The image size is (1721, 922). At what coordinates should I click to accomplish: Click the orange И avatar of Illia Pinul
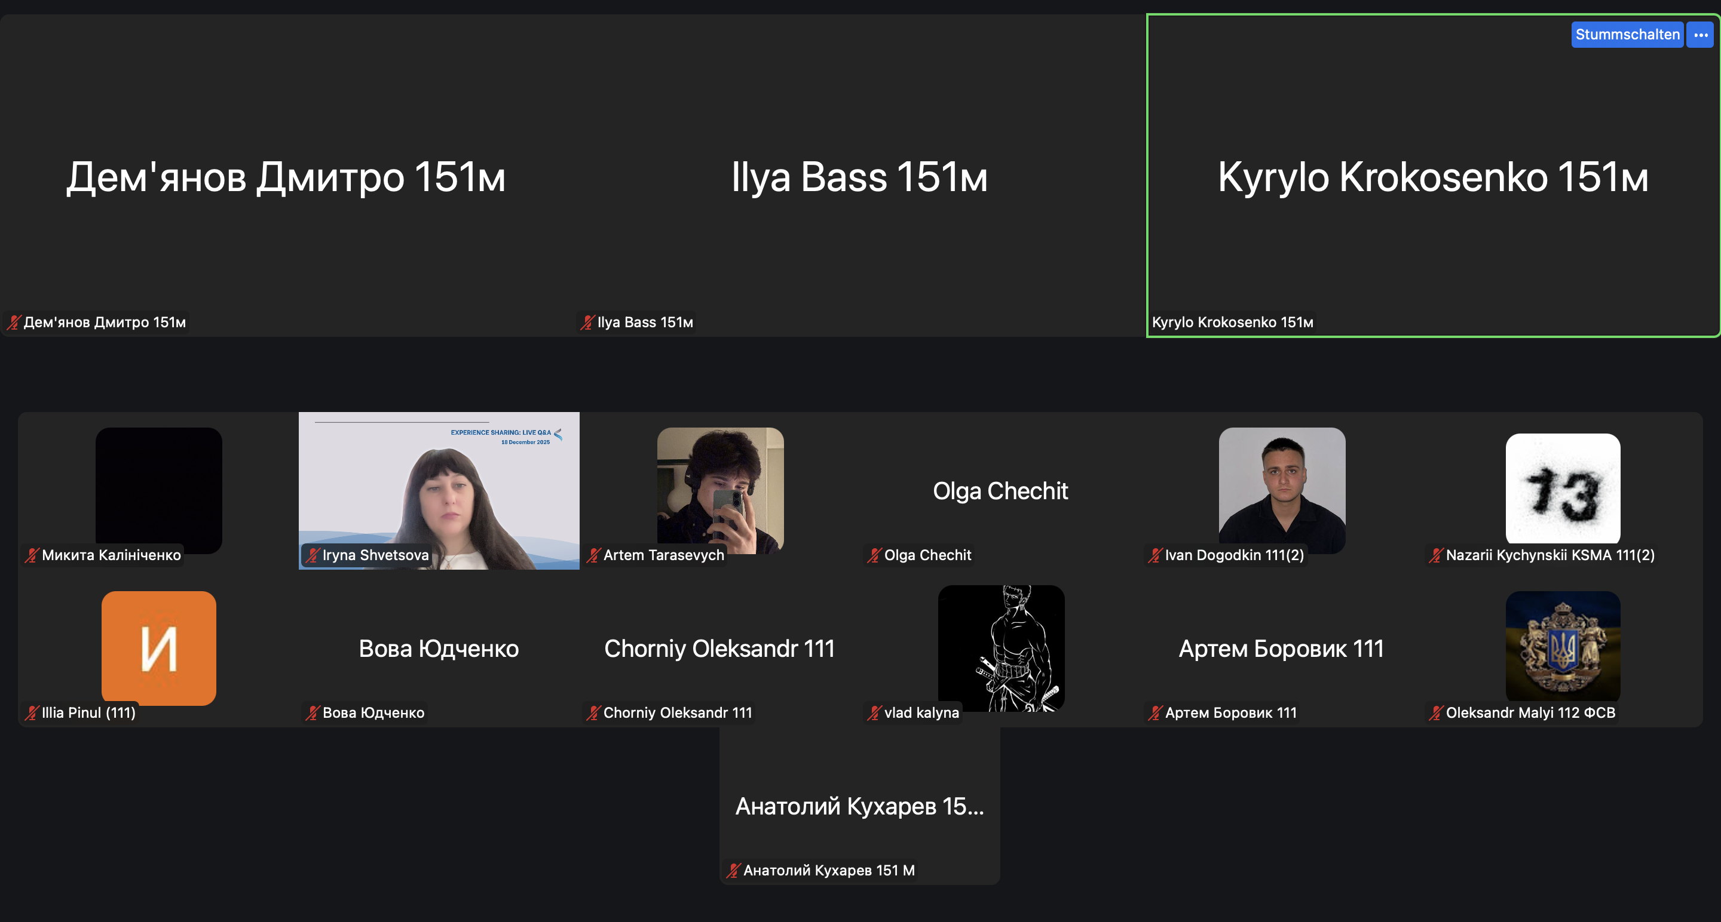(x=159, y=647)
